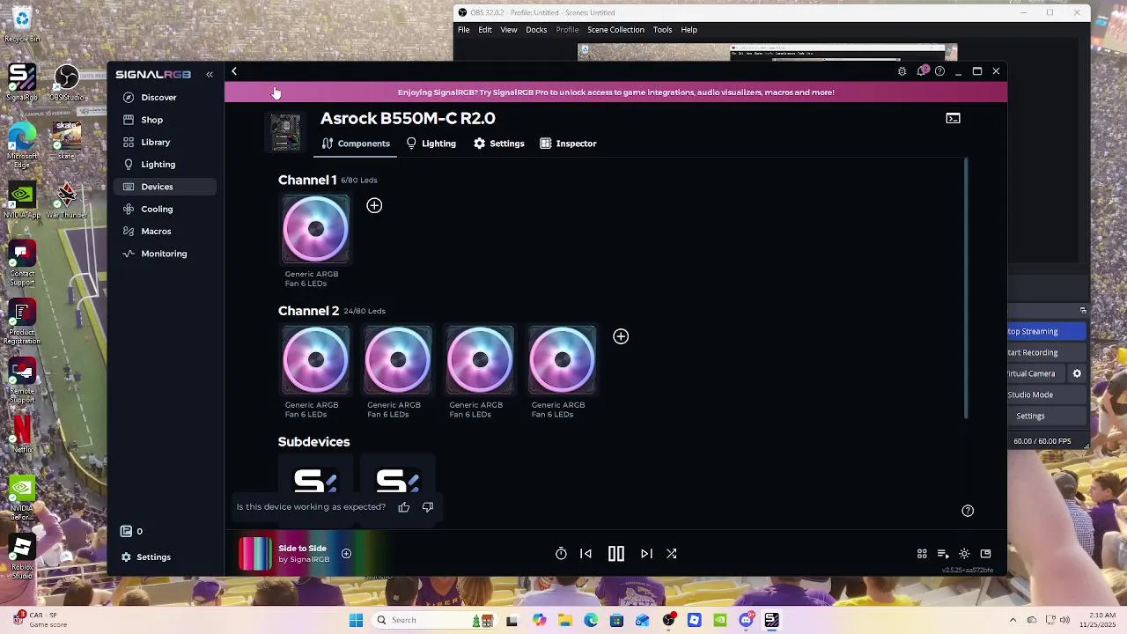
Task: Click the layouts counter icon showing 0
Action: pyautogui.click(x=131, y=532)
